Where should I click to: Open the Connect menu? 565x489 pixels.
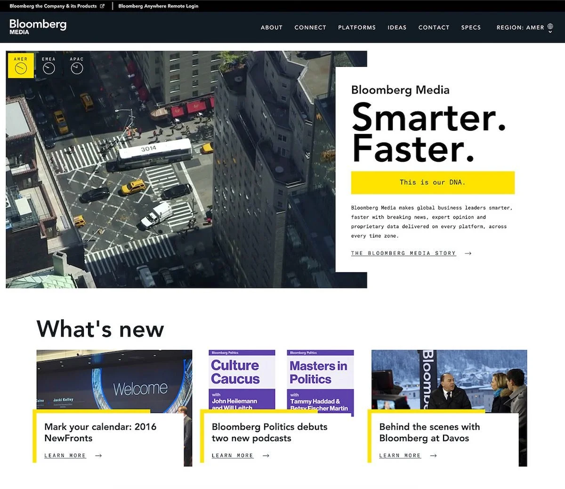click(310, 27)
